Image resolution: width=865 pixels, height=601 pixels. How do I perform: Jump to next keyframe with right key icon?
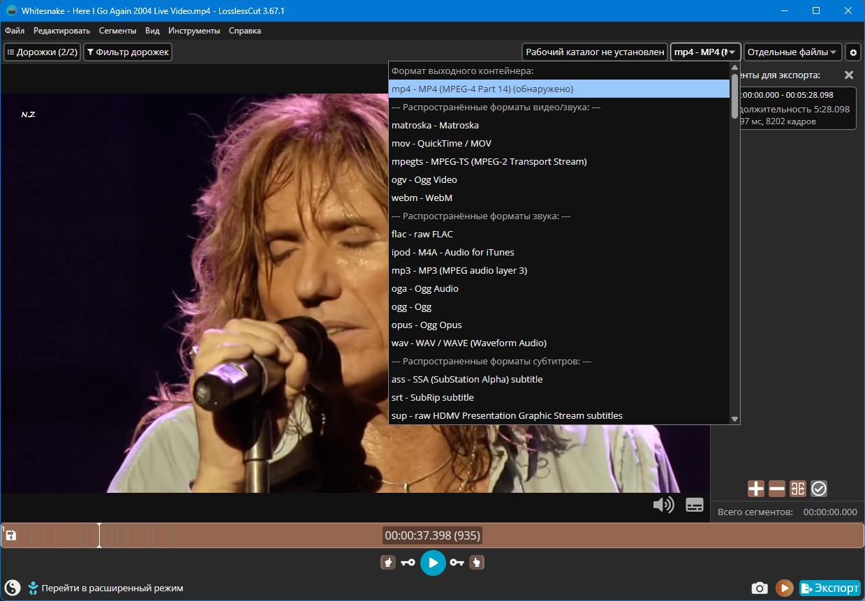point(457,563)
